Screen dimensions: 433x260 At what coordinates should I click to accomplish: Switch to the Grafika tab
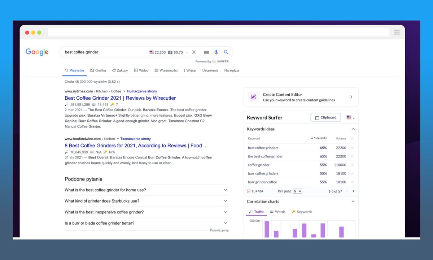(x=98, y=70)
